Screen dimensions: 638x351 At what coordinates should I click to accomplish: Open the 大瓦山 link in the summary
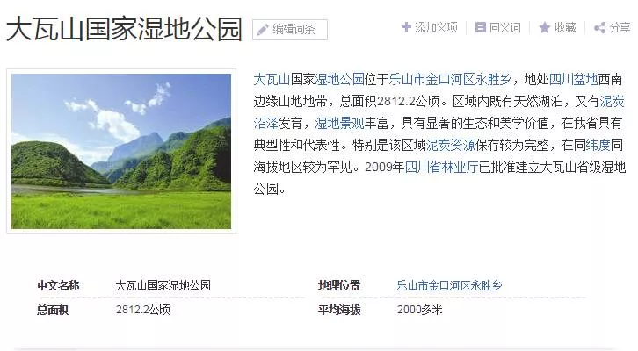coord(272,79)
